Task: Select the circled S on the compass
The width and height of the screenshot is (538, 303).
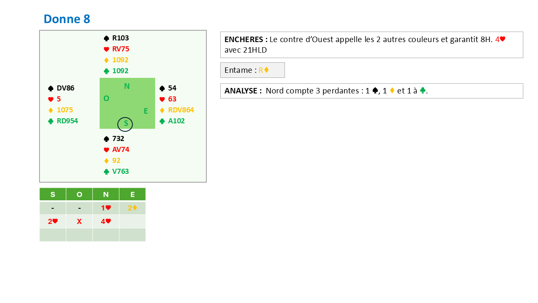Action: click(125, 124)
